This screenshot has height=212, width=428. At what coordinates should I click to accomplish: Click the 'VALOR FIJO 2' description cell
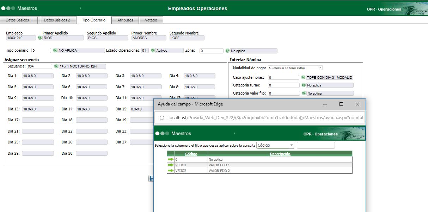coord(280,171)
